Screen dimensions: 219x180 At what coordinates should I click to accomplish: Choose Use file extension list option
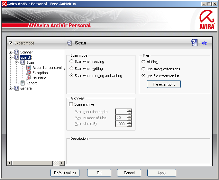point(143,76)
